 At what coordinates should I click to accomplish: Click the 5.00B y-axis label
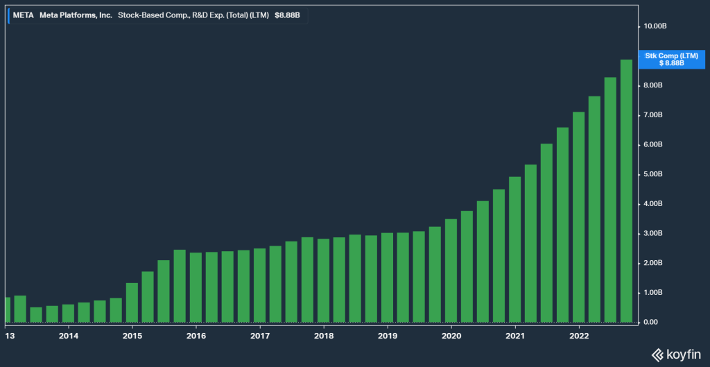pyautogui.click(x=652, y=174)
